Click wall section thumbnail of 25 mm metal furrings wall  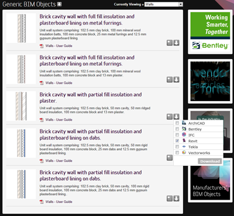tap(21, 28)
